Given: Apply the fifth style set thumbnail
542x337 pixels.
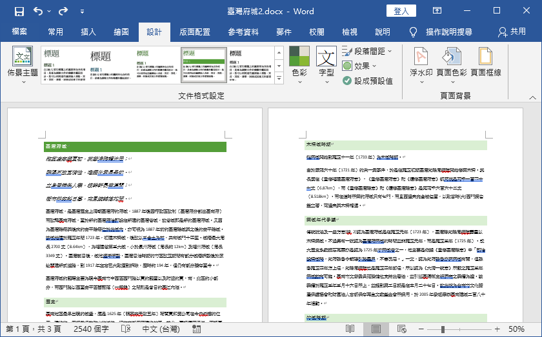Looking at the screenshot, I should (251, 65).
